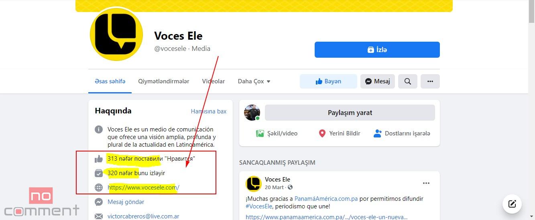Click the search magnifier icon button
This screenshot has width=535, height=220.
tap(408, 81)
